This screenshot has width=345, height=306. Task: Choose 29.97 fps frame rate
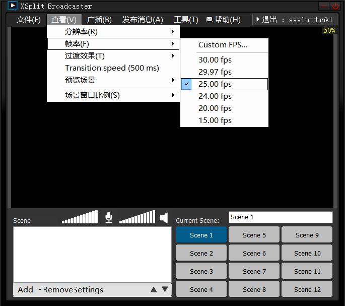(224, 72)
